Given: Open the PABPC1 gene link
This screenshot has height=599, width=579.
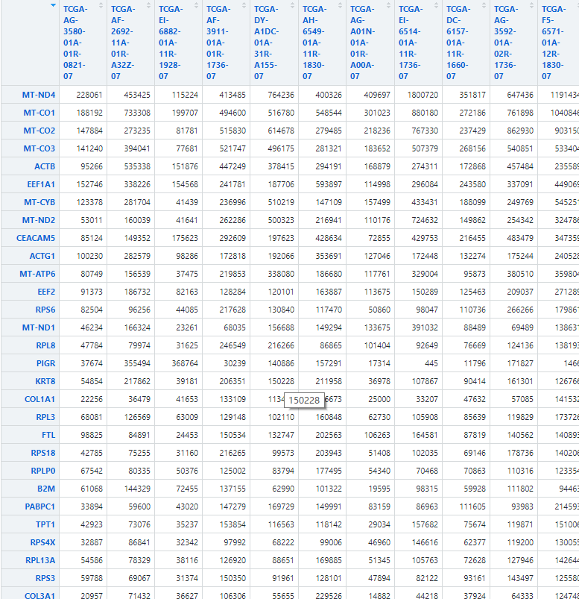Looking at the screenshot, I should coord(40,507).
